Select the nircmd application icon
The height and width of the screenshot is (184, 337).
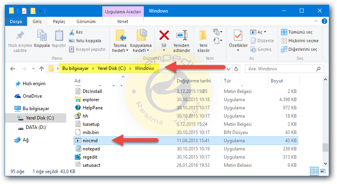[x=78, y=141]
